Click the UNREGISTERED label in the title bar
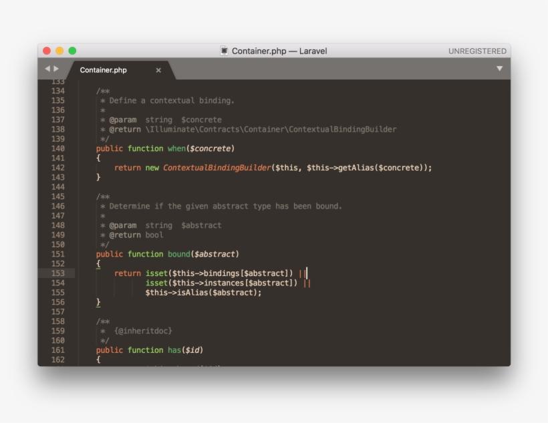 (478, 50)
